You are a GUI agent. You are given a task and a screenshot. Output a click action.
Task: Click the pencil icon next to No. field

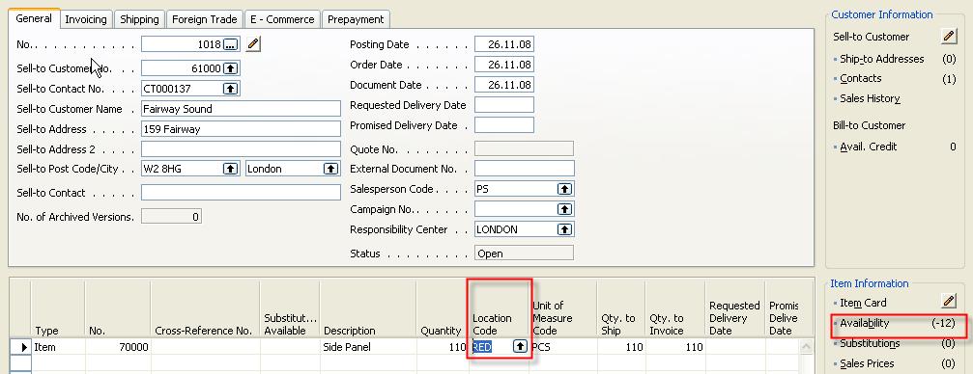click(x=253, y=44)
